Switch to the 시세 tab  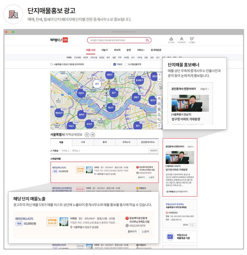pos(83,142)
